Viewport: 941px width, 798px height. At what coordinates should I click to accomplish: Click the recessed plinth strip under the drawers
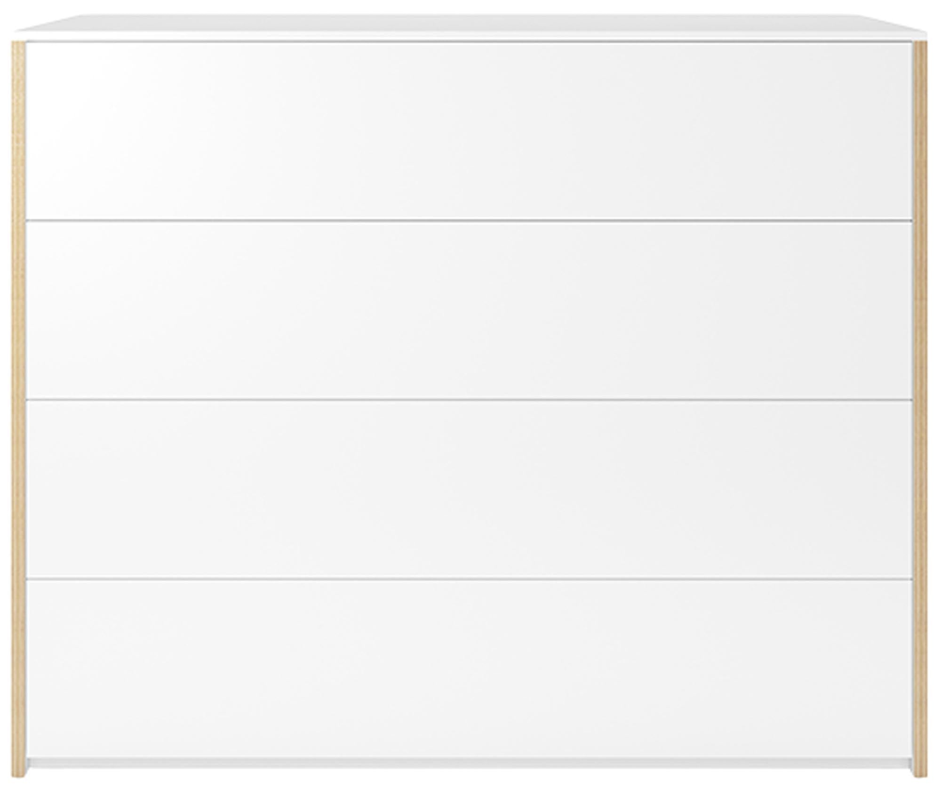coord(470,762)
